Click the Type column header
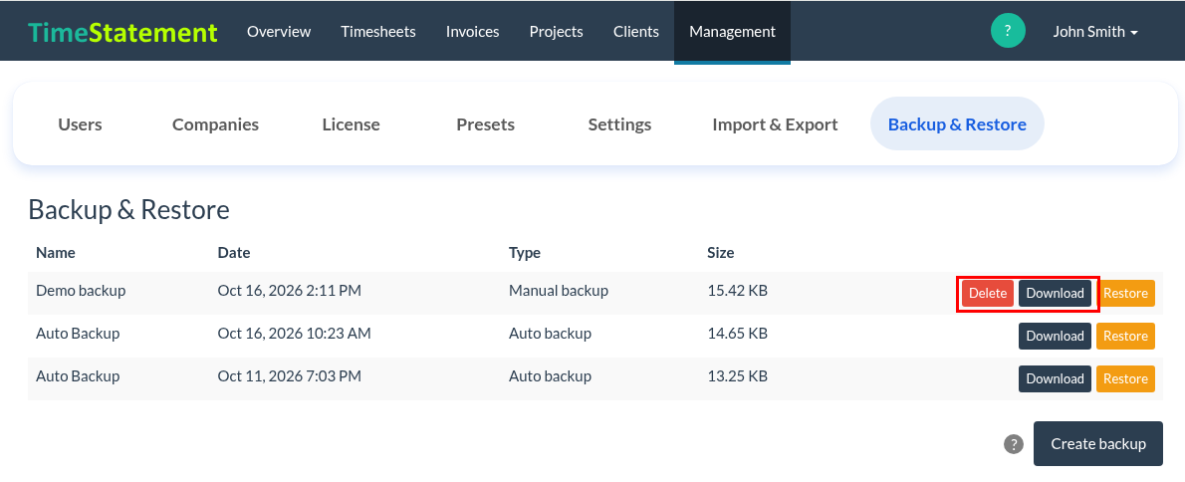The height and width of the screenshot is (482, 1185). click(525, 252)
